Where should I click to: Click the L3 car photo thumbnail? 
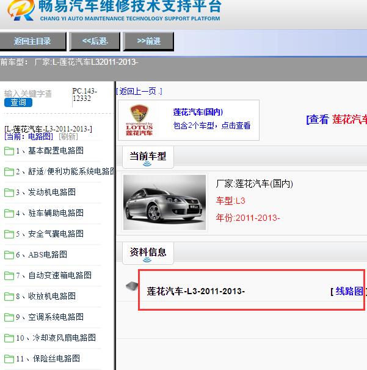tap(164, 202)
